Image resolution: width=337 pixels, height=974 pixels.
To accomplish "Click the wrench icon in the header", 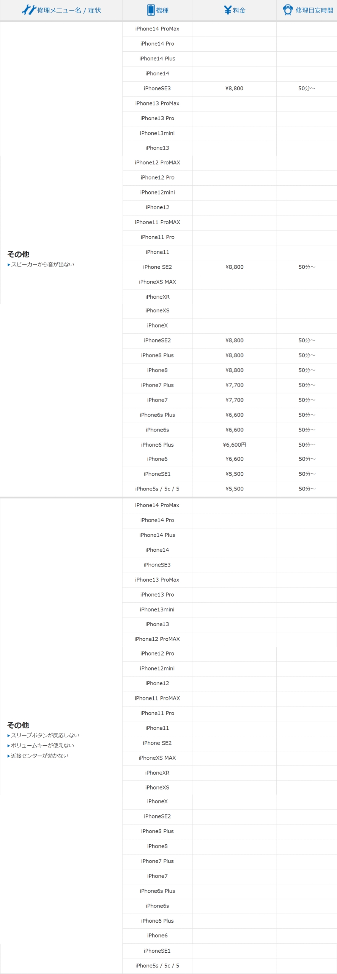I will 28,10.
